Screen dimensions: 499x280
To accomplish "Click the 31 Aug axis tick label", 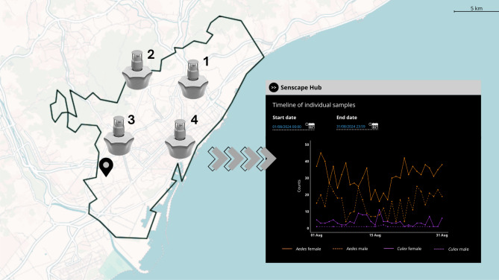I will pos(442,235).
